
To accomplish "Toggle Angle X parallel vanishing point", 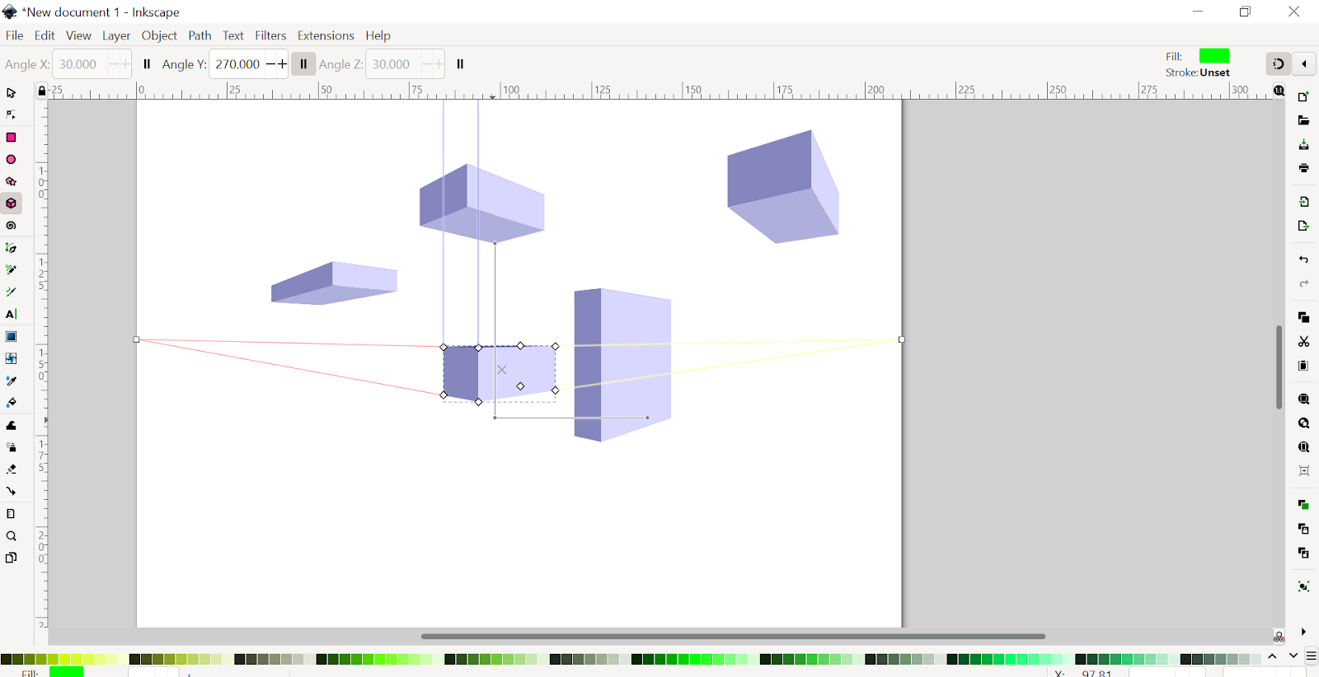I will (147, 64).
